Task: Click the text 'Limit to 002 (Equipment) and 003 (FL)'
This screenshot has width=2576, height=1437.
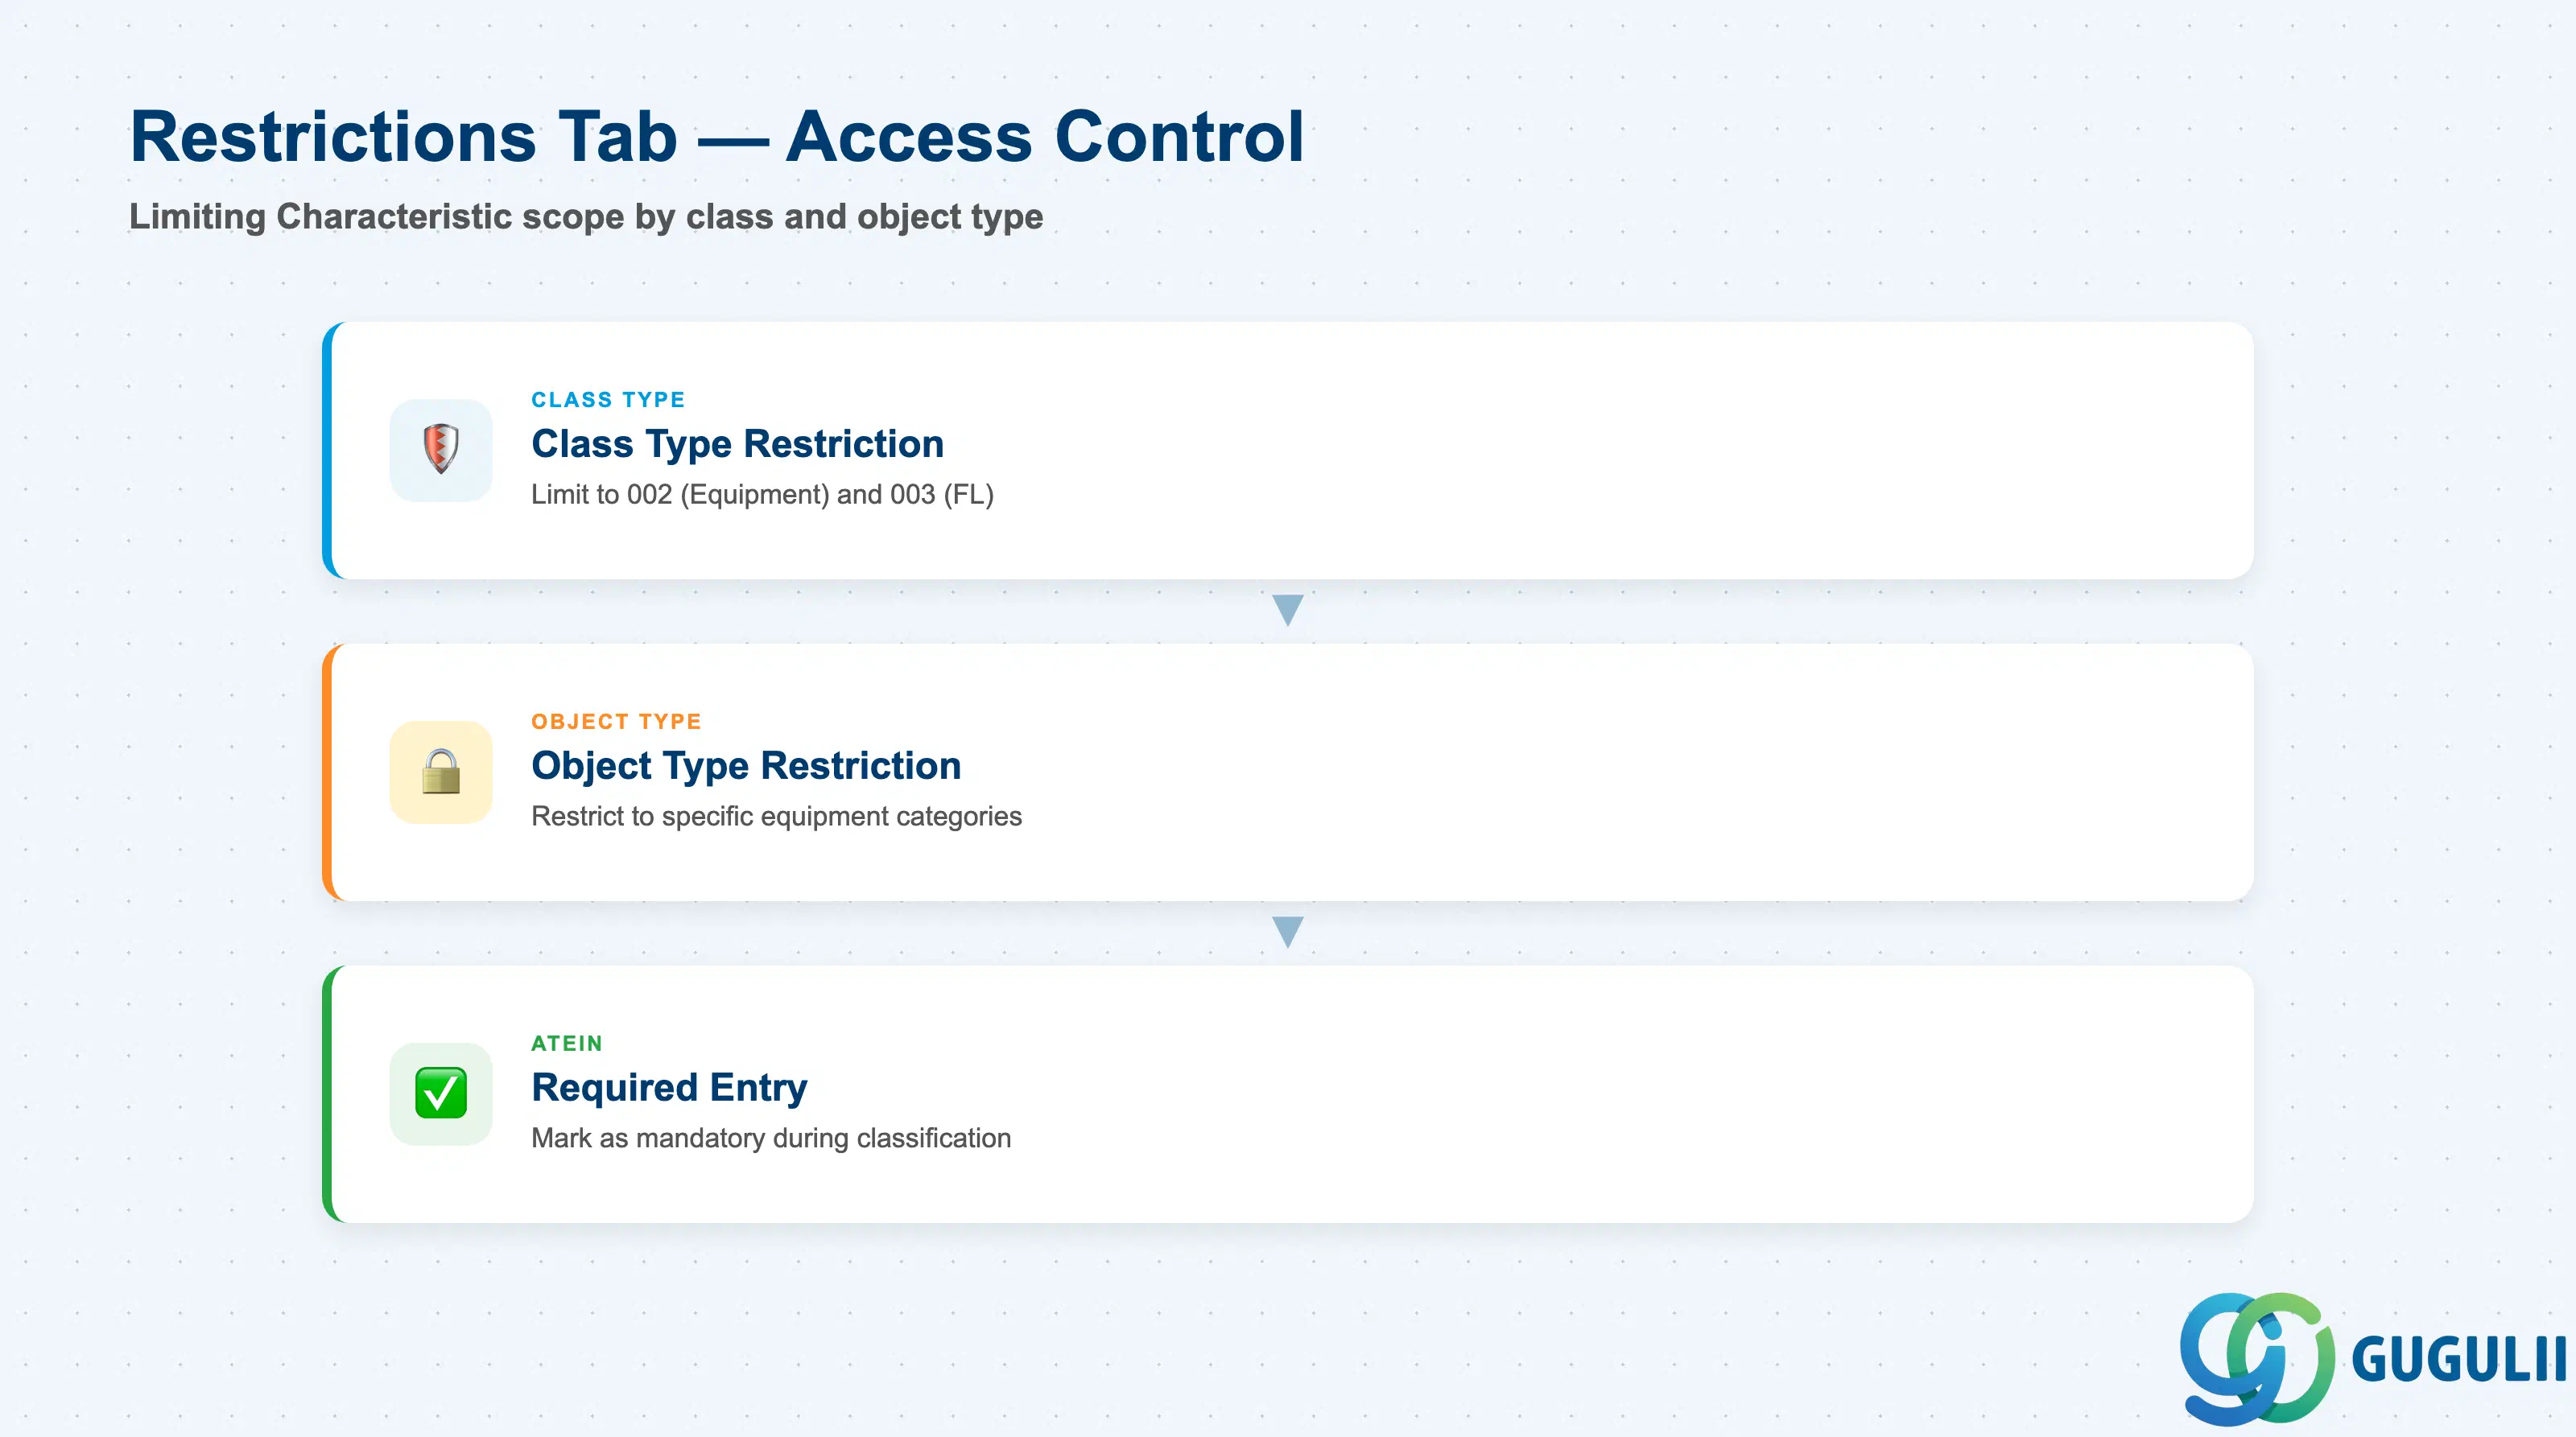Action: point(762,495)
